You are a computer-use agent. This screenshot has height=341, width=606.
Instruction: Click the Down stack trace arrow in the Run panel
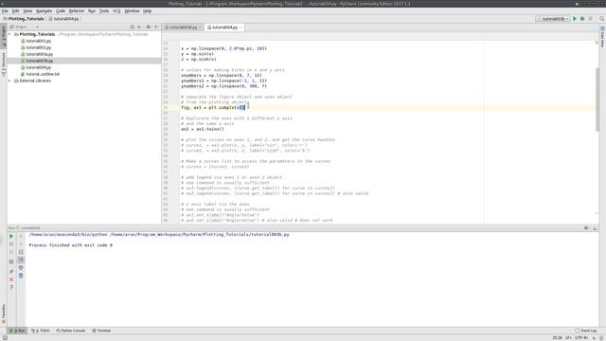pos(21,244)
